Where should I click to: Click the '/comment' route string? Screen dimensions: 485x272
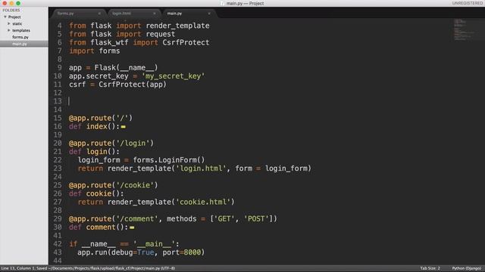pyautogui.click(x=136, y=219)
